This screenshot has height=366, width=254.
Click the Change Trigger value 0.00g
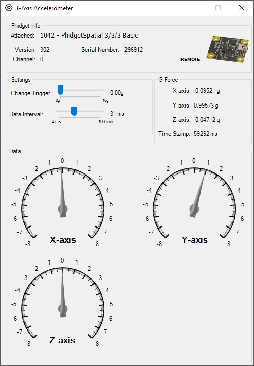(117, 93)
